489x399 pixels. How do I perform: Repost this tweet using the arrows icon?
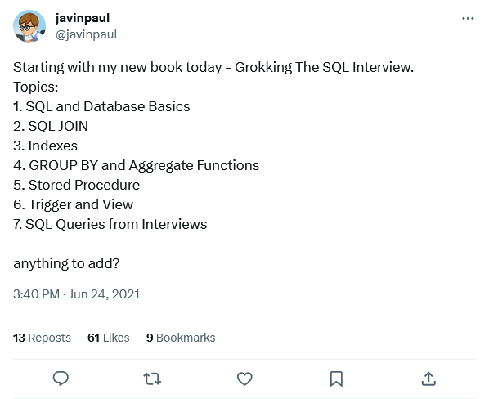tap(152, 379)
